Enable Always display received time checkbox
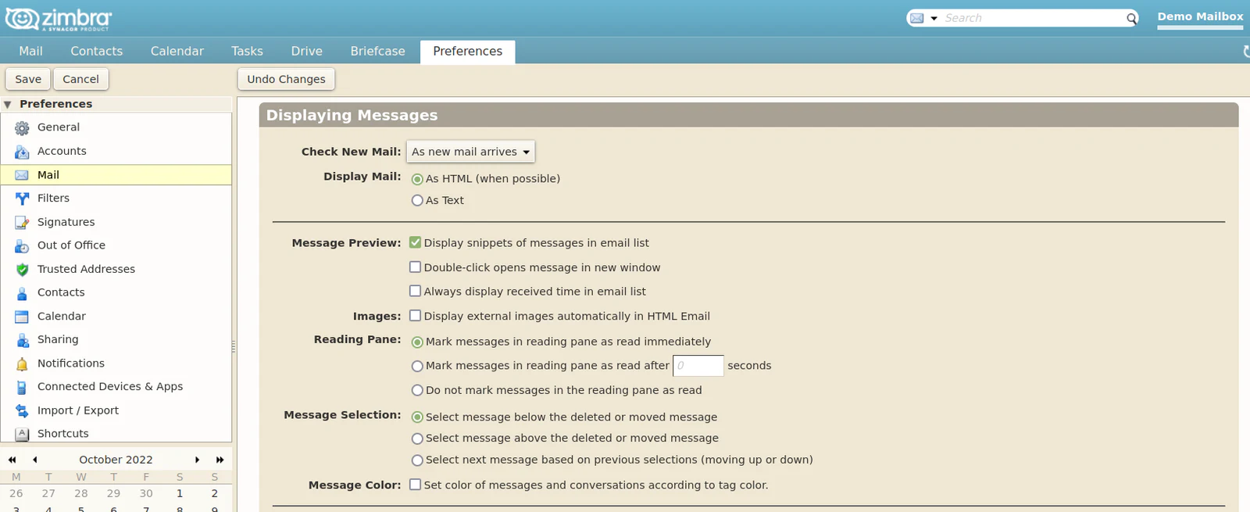 click(415, 291)
